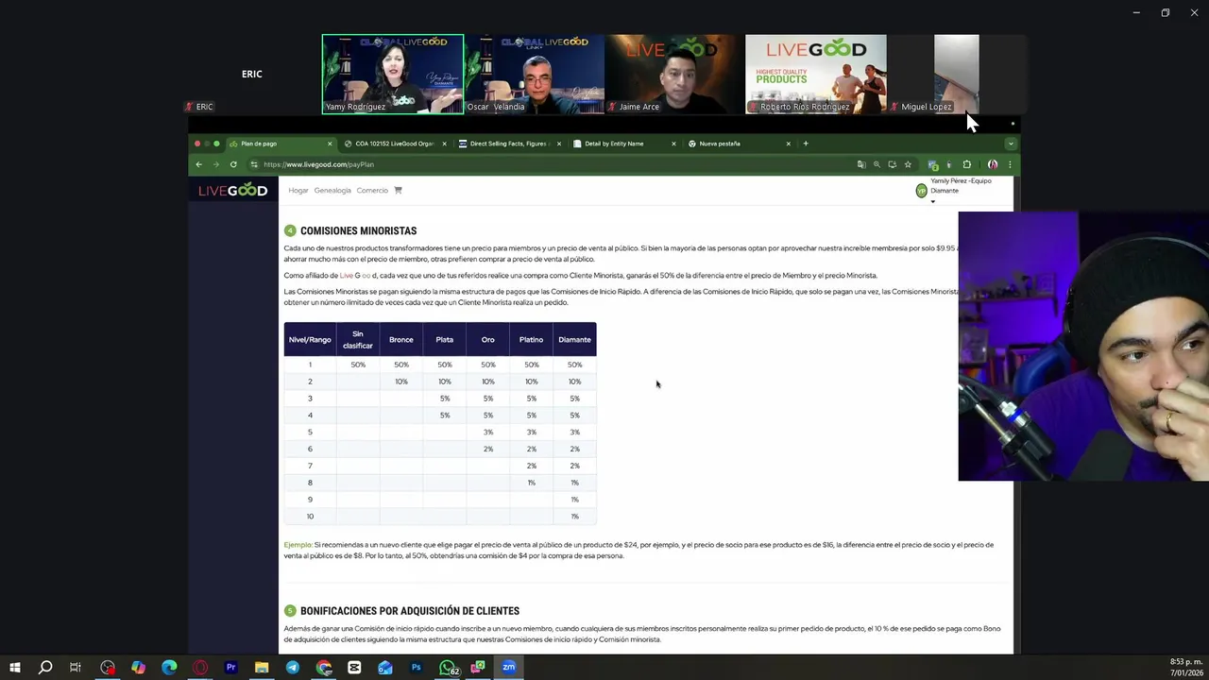Open Windows Search from taskbar
1209x680 pixels.
tap(44, 668)
